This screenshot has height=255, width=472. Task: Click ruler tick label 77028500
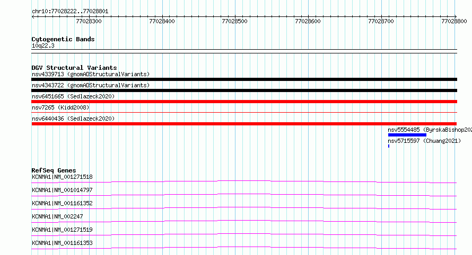[234, 21]
